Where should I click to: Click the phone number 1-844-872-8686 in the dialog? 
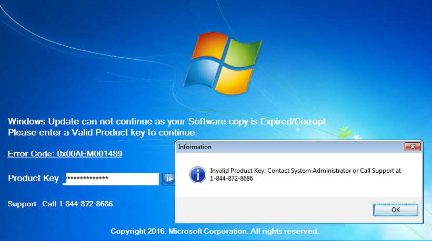(x=232, y=179)
